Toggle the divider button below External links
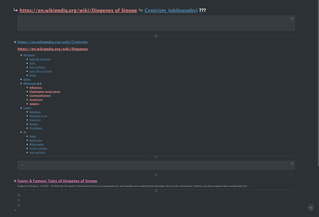 click(156, 156)
